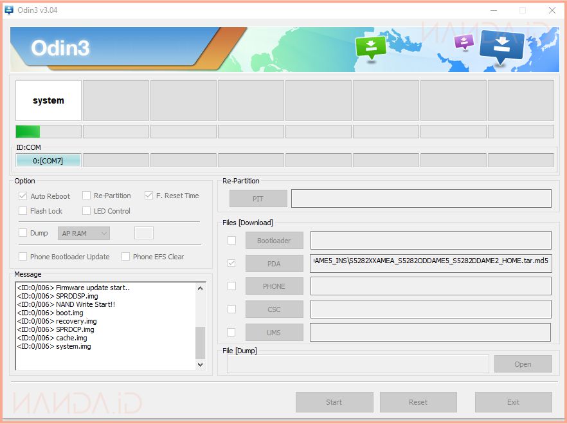Click the large blue download bubble icon

pyautogui.click(x=501, y=46)
